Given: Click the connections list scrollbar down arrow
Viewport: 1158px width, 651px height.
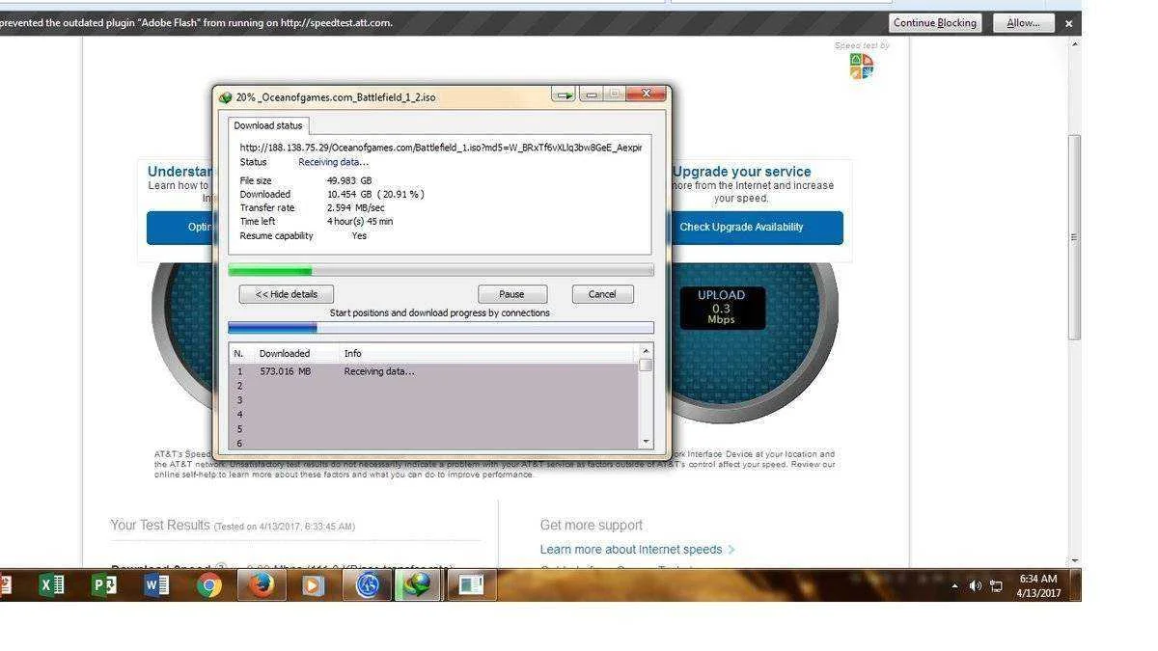Looking at the screenshot, I should click(x=646, y=442).
